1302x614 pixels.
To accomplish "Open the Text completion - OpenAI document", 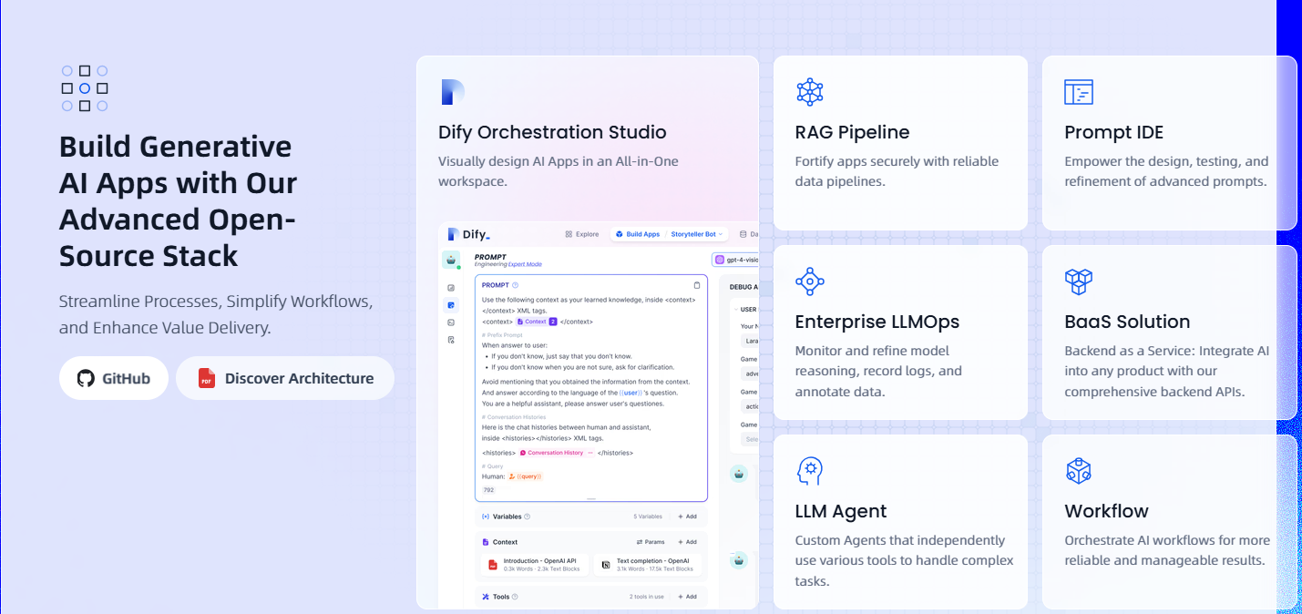I will [648, 565].
